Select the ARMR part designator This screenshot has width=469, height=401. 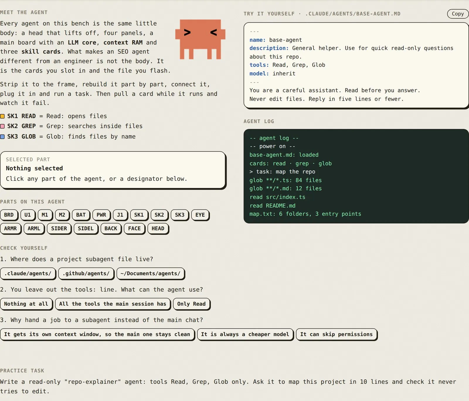[11, 228]
